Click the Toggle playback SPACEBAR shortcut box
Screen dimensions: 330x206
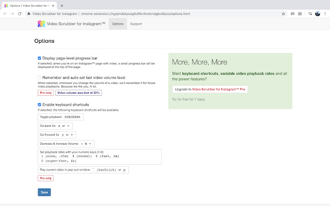pos(61,117)
